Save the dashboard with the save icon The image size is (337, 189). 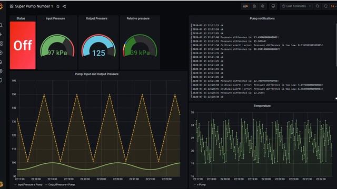tap(254, 6)
